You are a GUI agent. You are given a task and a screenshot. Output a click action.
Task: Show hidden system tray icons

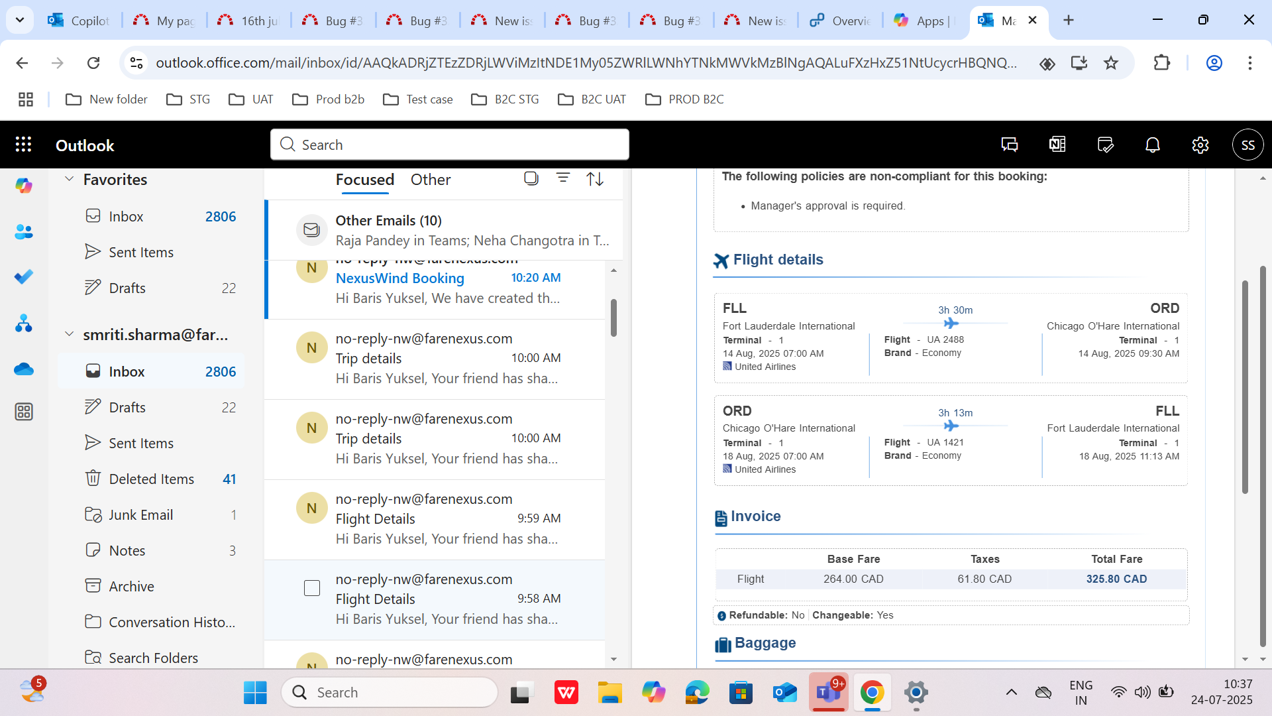(x=1012, y=693)
